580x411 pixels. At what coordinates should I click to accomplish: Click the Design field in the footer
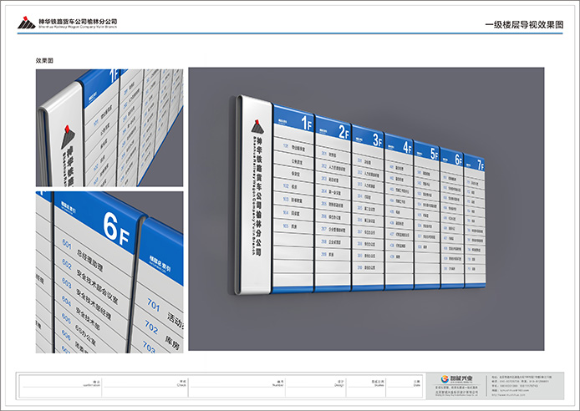click(315, 386)
